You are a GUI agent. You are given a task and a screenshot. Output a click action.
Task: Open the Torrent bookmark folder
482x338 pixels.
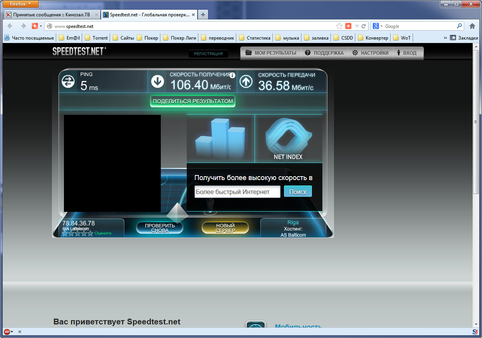[x=96, y=38]
